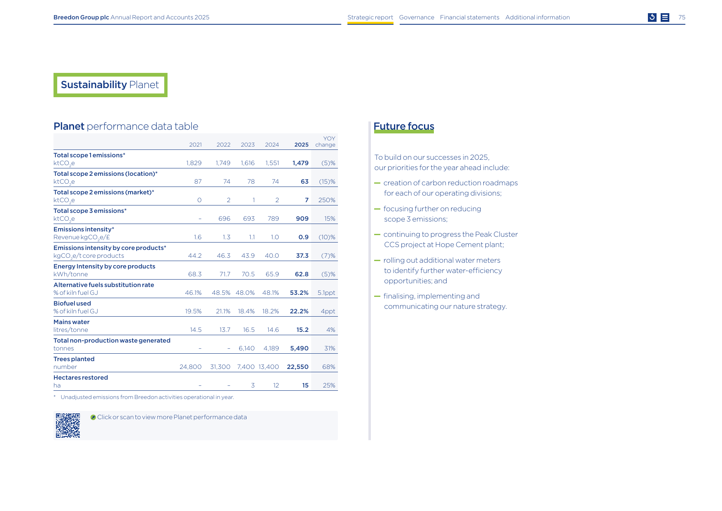Select the 'Sustainability Planet' section title
This screenshot has height=511, width=722.
(x=110, y=85)
